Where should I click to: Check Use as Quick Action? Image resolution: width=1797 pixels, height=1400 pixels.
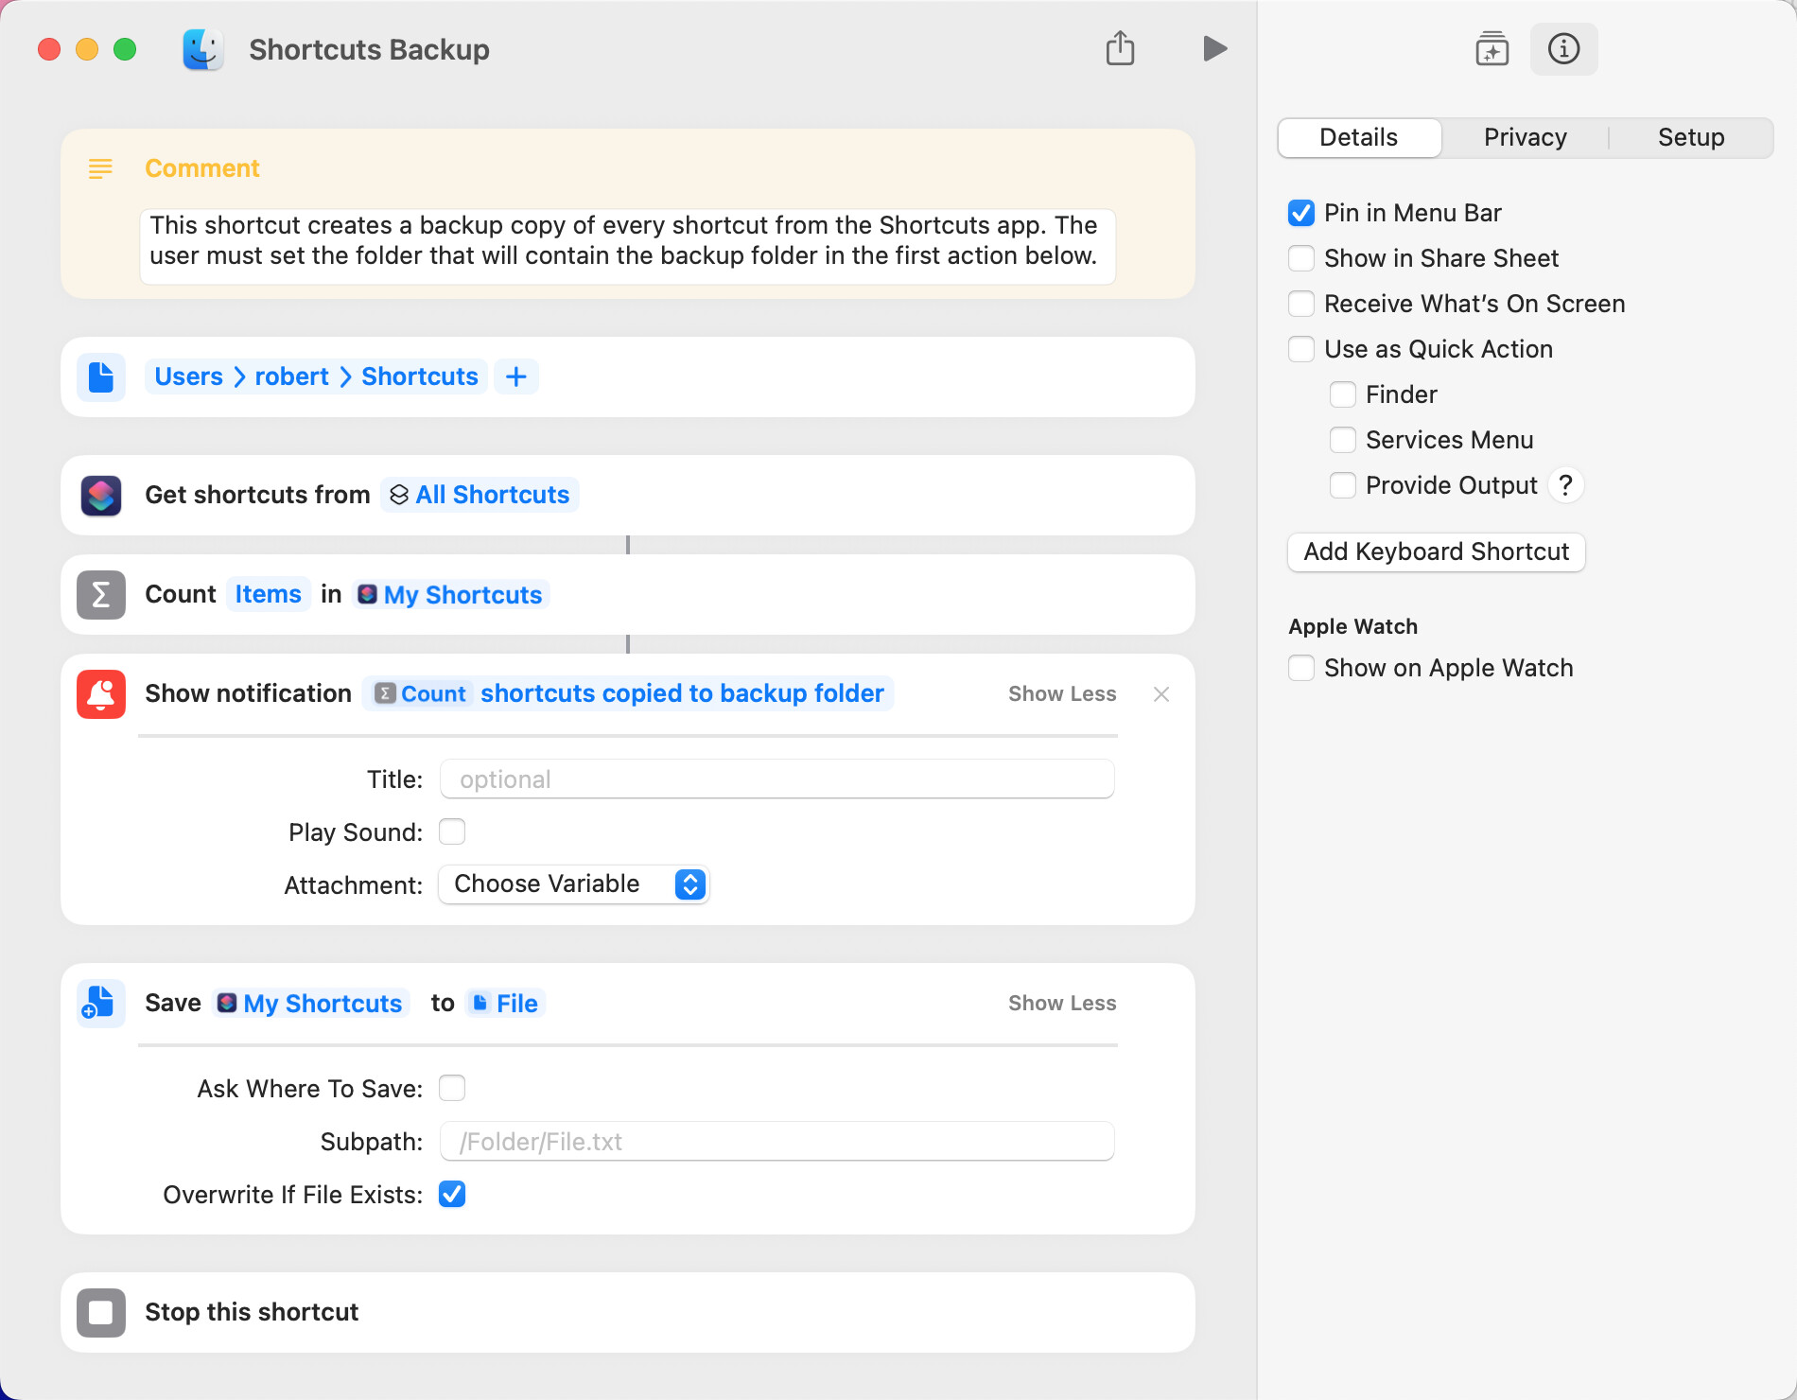pos(1301,349)
